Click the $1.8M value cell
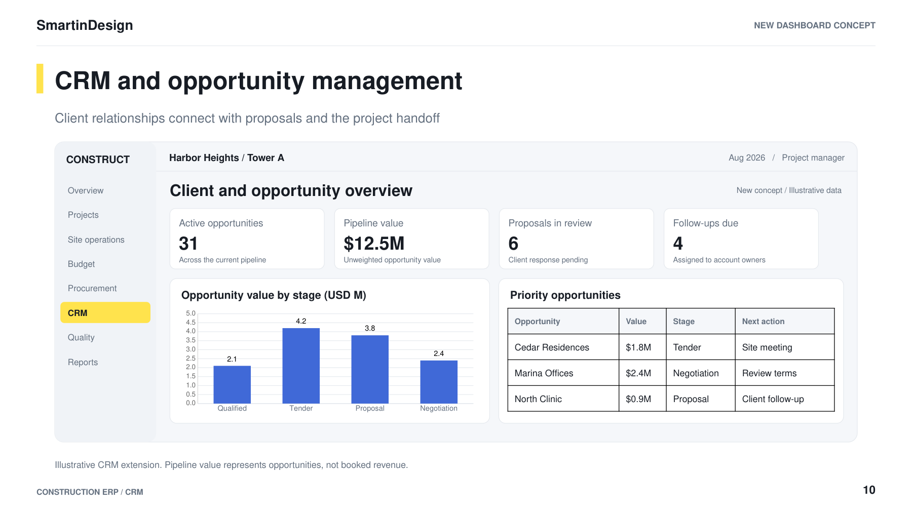Screen dimensions: 912x513 coord(642,347)
